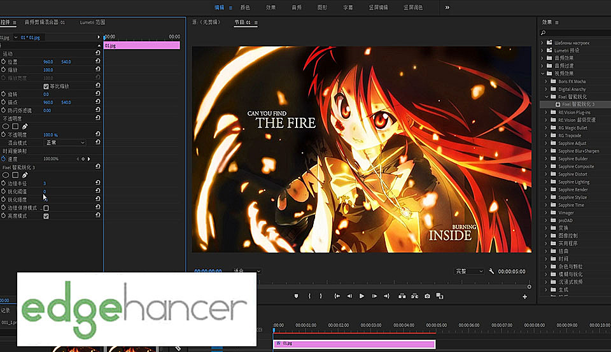Switch to the 效果 workspace tab
The width and height of the screenshot is (611, 352).
point(271,8)
